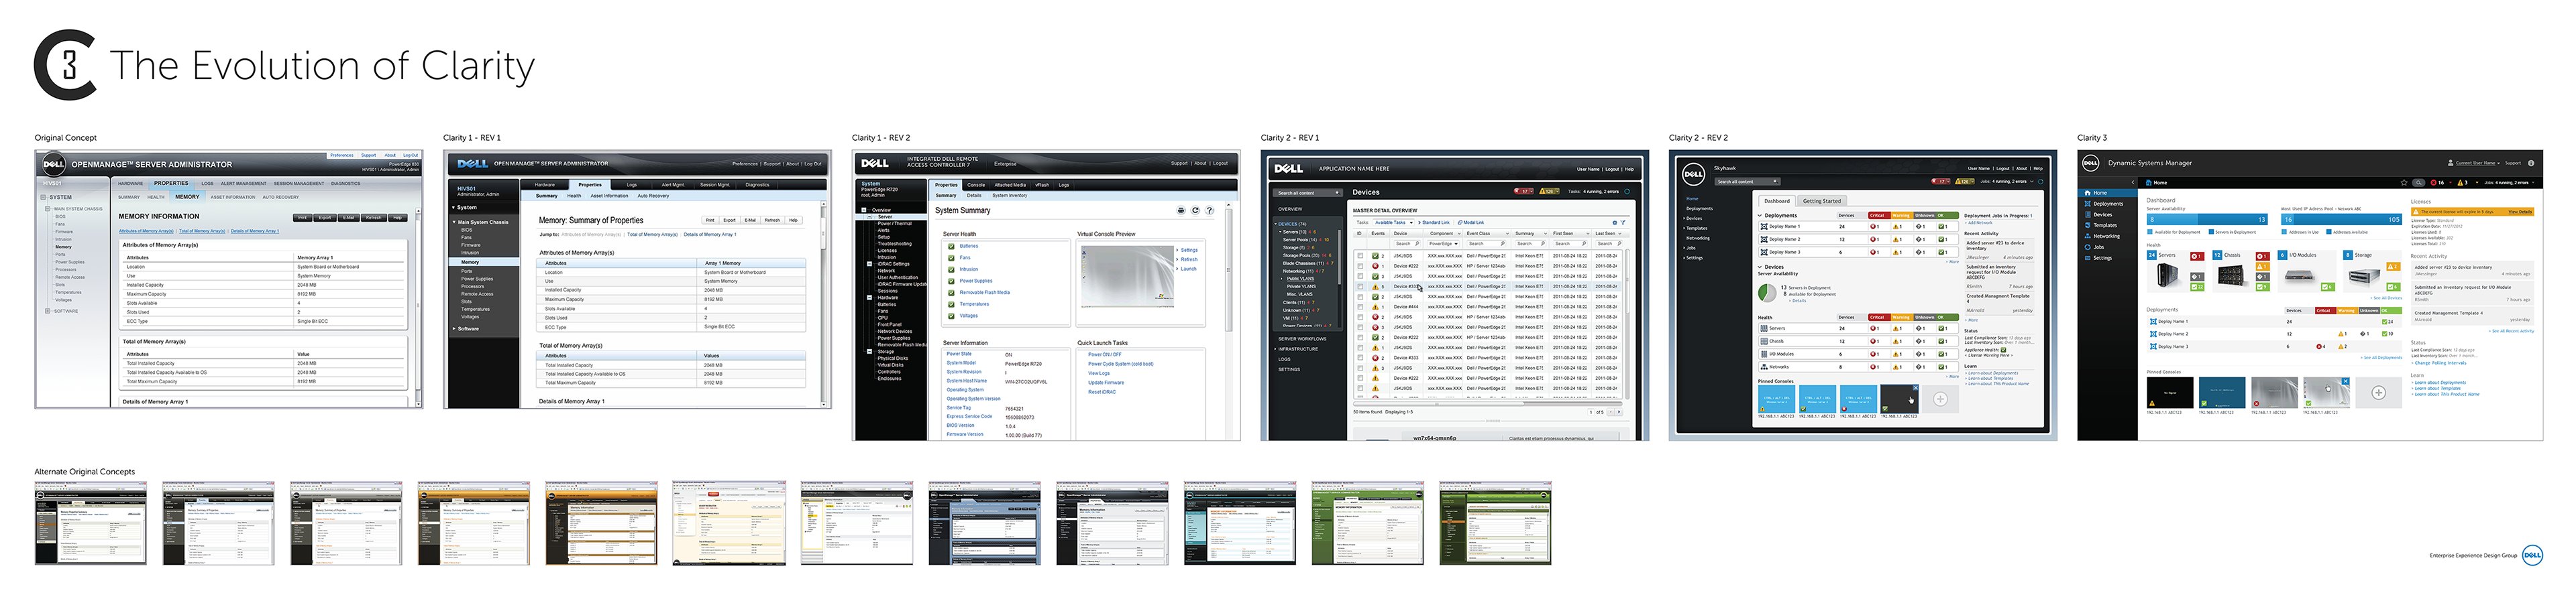The image size is (2576, 595).
Task: Click Templates icon in Clarity 3 sidebar
Action: tap(2088, 226)
